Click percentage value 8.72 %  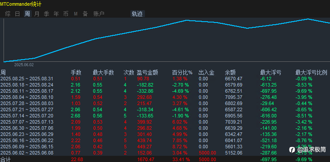180,147
